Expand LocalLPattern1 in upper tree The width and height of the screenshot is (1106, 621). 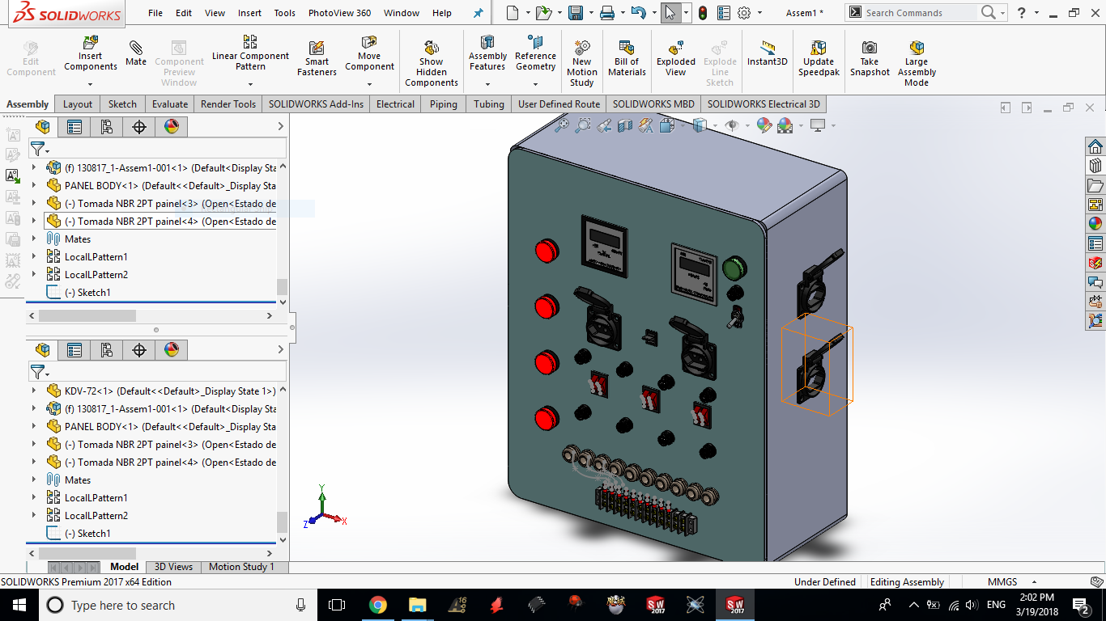pos(34,257)
